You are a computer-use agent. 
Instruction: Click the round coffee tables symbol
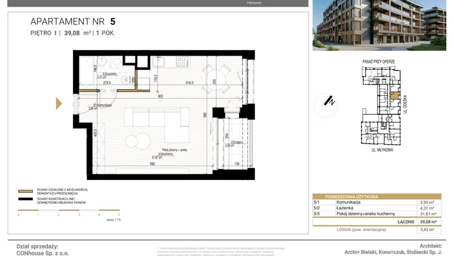point(138,141)
